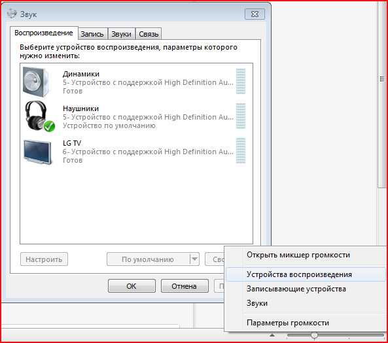This screenshot has height=343, width=388.
Task: Show hidden tray icons arrow
Action: pyautogui.click(x=272, y=335)
